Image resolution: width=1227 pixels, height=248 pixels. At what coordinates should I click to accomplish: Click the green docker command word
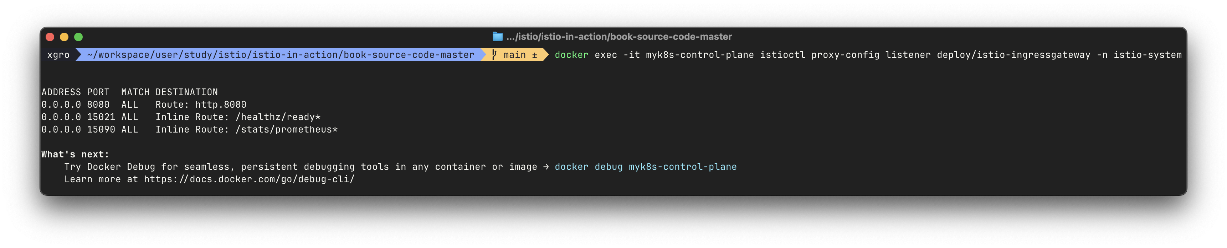click(571, 55)
